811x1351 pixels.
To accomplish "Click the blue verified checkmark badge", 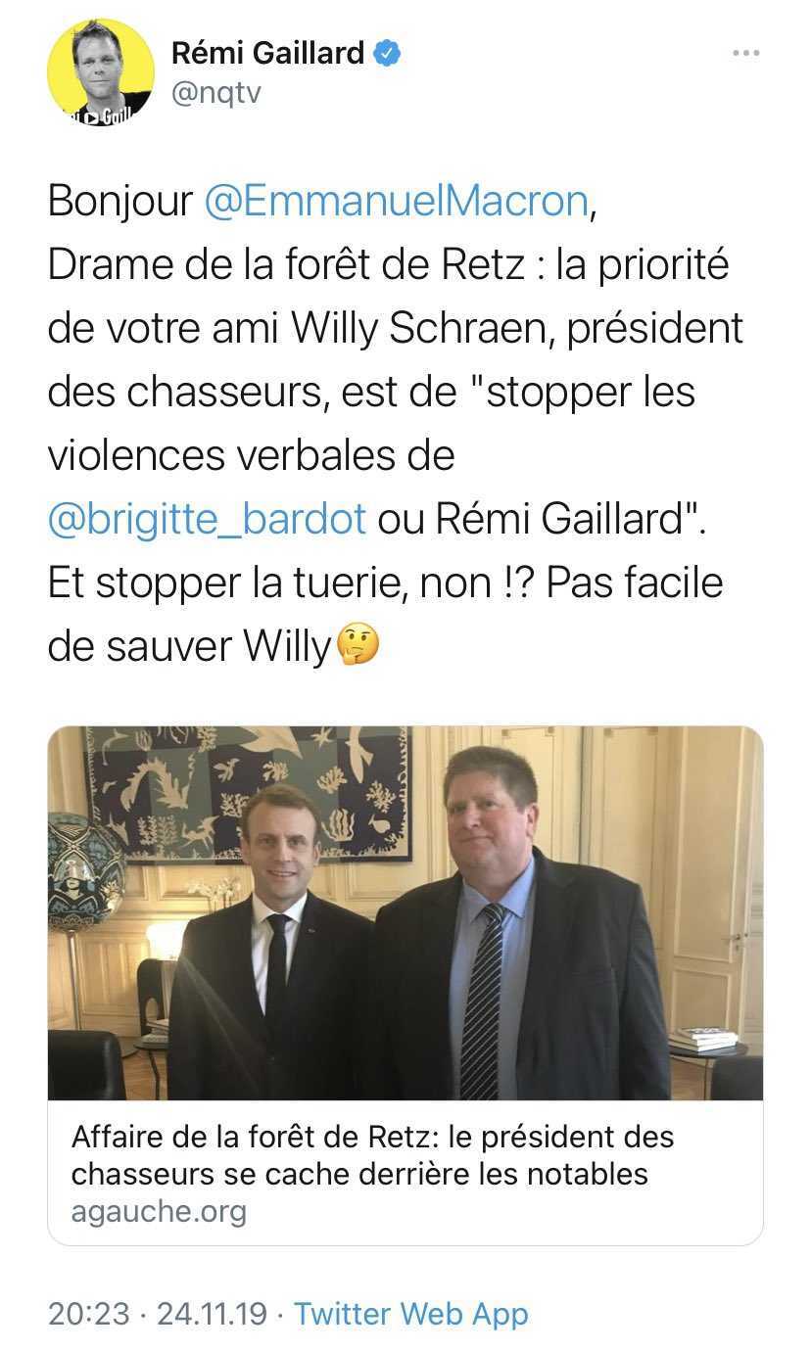I will point(389,53).
